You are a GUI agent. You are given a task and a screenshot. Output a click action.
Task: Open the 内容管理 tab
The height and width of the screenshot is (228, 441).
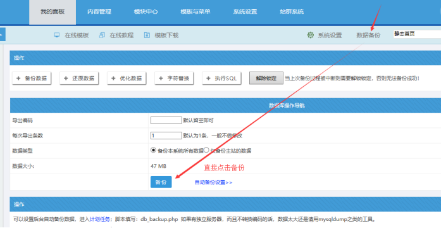(x=99, y=11)
